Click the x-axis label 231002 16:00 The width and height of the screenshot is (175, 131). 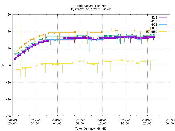[125, 122]
